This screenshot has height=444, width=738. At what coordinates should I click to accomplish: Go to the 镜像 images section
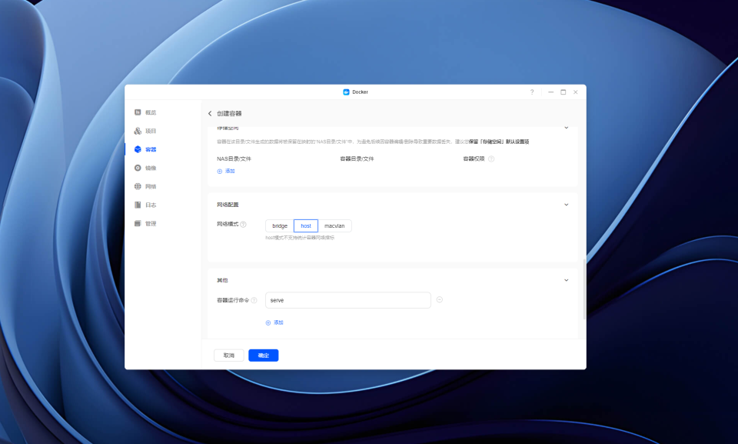click(145, 168)
